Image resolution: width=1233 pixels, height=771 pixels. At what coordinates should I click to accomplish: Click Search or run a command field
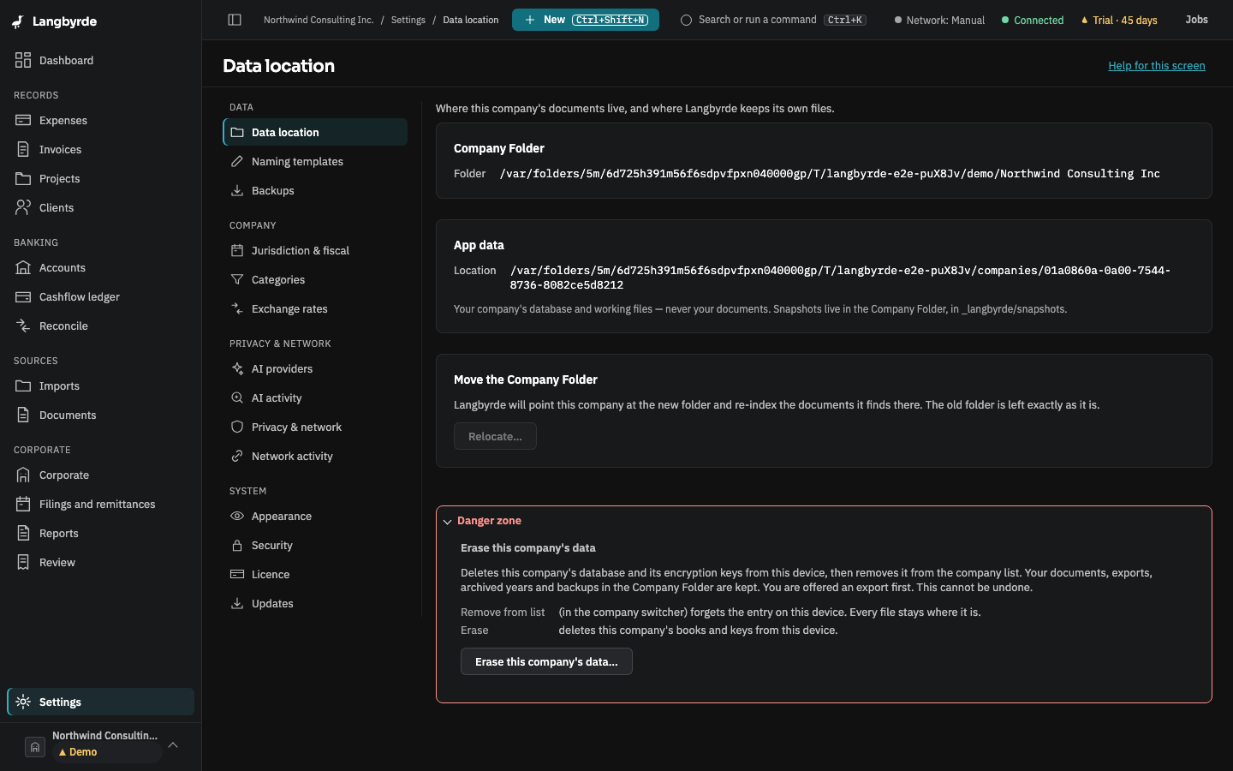coord(773,20)
